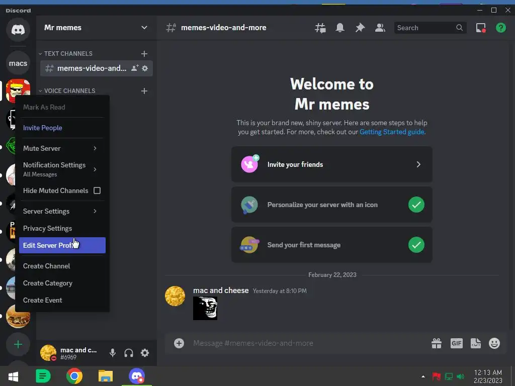515x386 pixels.
Task: Deafen using headphones icon
Action: [x=129, y=353]
